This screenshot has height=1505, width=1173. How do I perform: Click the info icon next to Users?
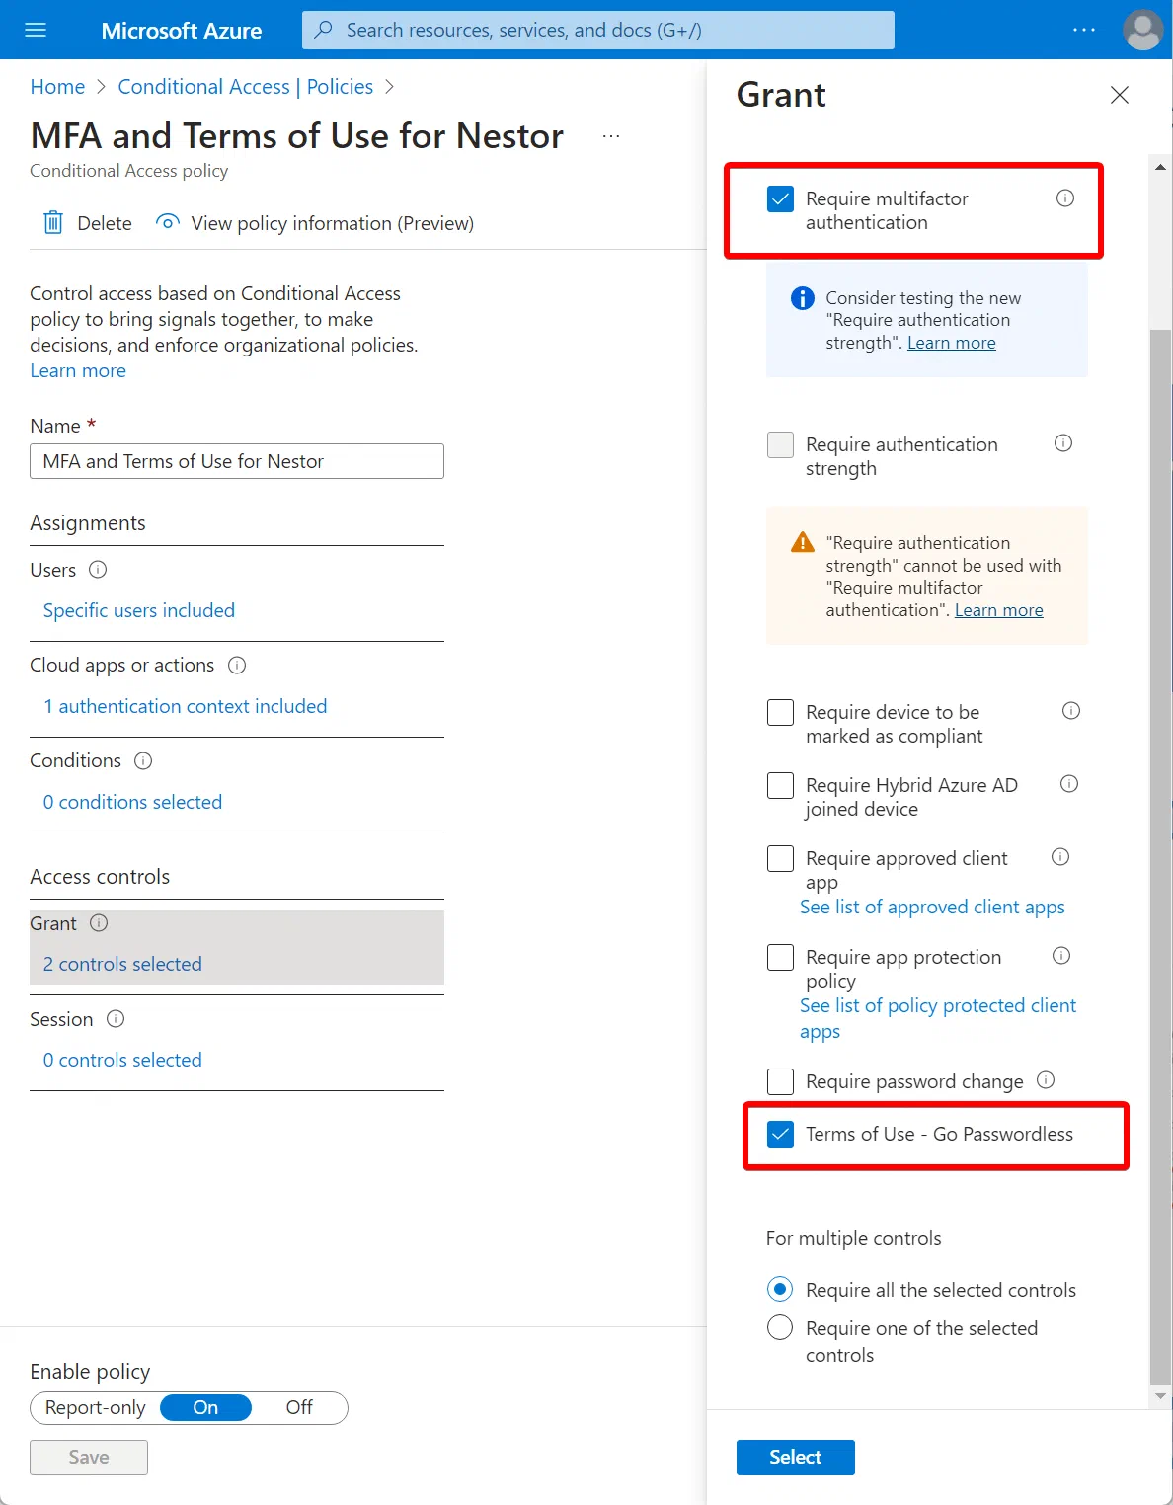pyautogui.click(x=98, y=570)
